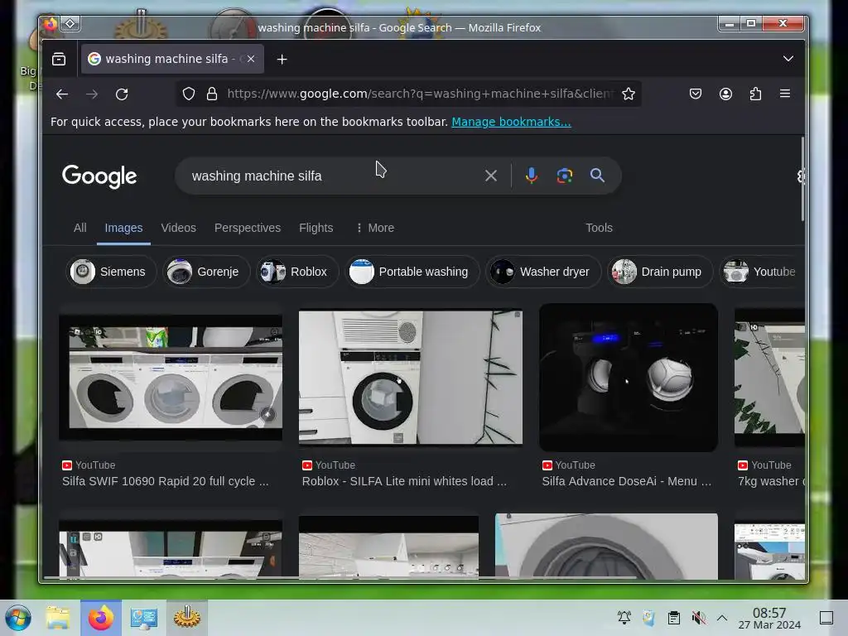Filter images by Gorenje chip
848x636 pixels.
pos(206,272)
